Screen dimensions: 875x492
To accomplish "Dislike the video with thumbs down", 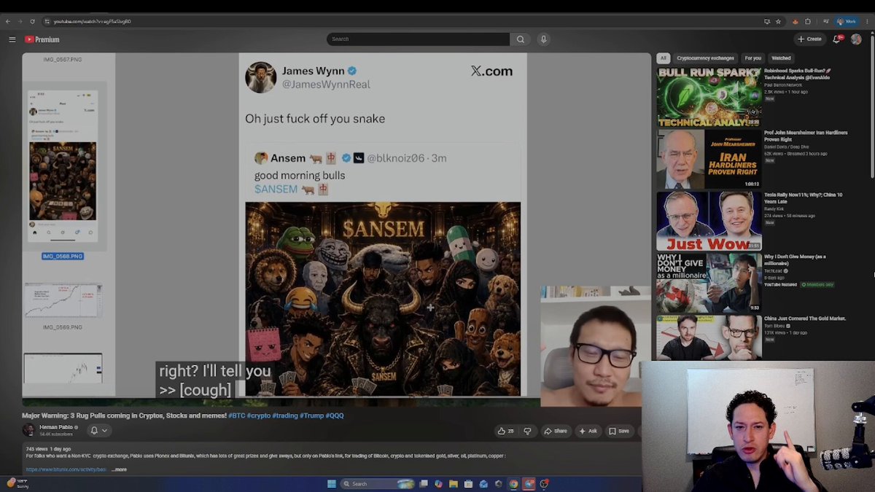I will pyautogui.click(x=527, y=431).
